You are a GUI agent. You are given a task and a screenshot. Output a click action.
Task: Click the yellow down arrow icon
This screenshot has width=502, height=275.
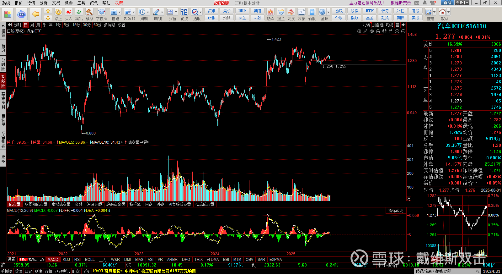pos(48,18)
